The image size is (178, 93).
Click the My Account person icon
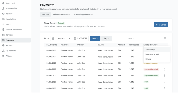(3, 51)
